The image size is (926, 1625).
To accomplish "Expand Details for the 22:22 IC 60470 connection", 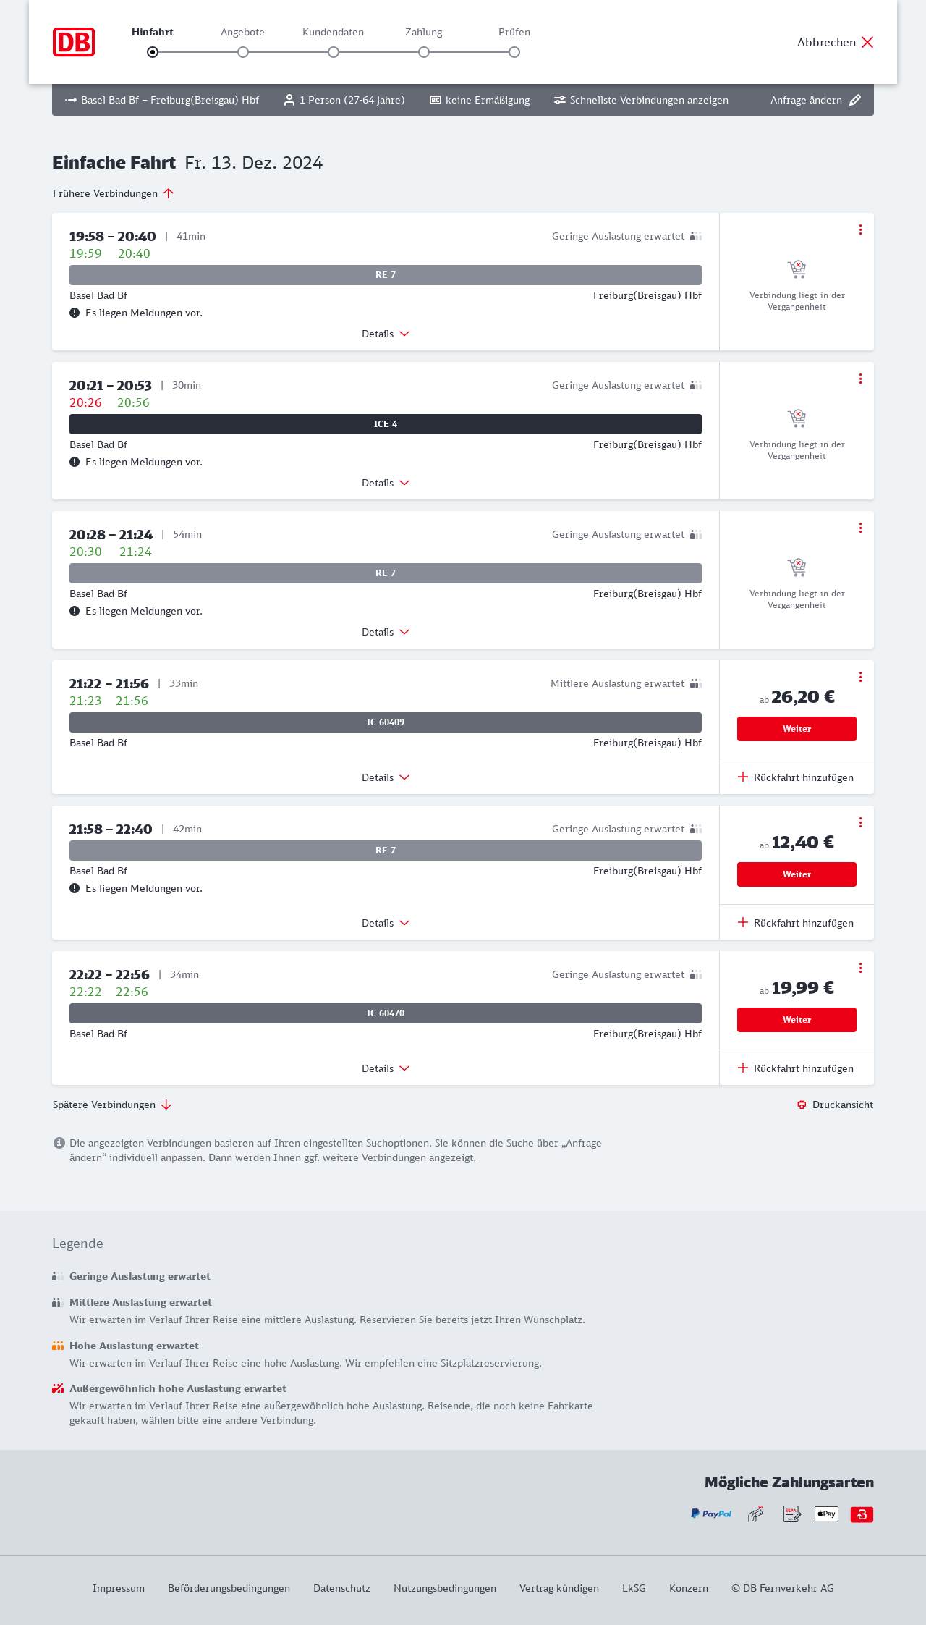I will (386, 1068).
